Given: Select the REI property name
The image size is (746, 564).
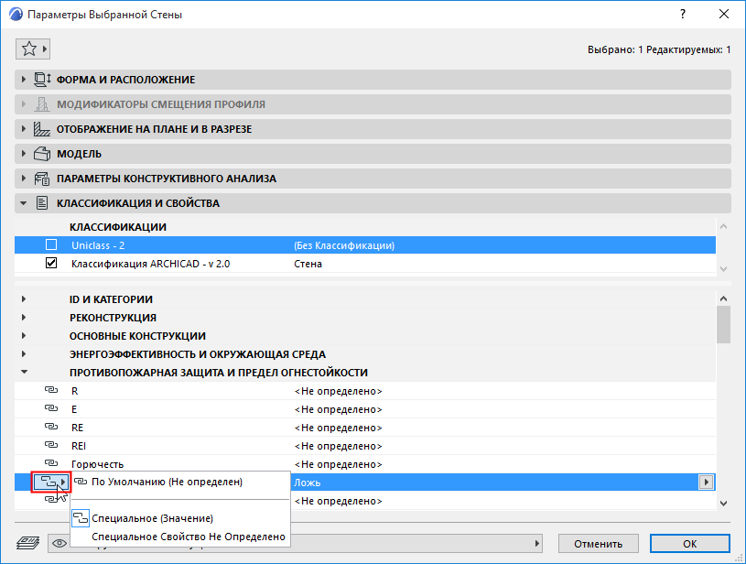Looking at the screenshot, I should (79, 446).
